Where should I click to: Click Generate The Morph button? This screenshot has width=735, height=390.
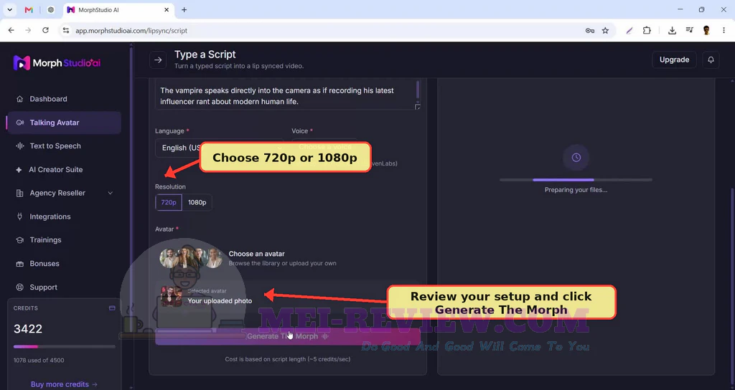pos(287,336)
